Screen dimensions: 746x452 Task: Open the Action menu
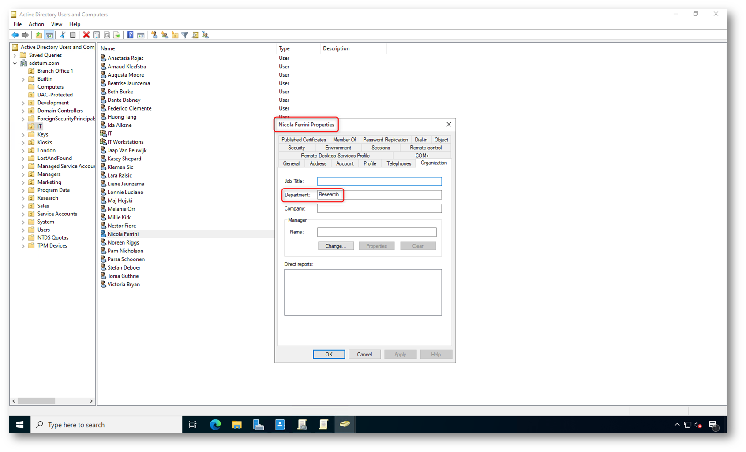36,24
